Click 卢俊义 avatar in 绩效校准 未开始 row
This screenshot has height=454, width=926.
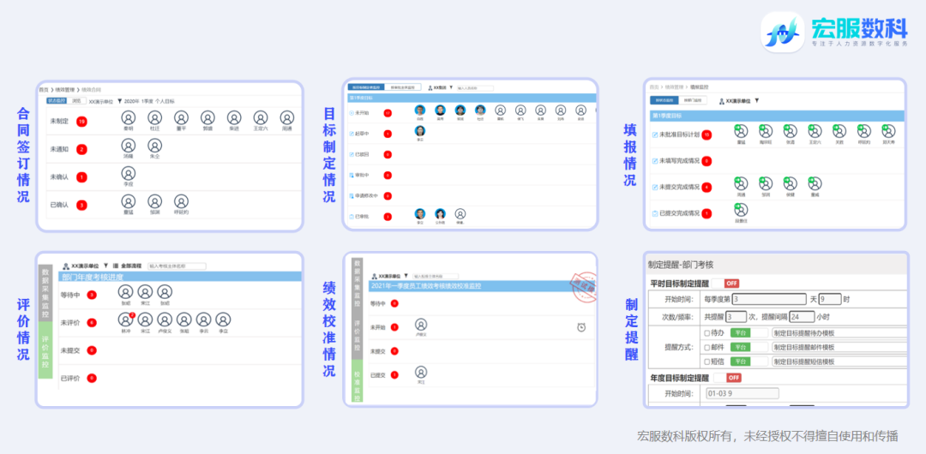tap(421, 324)
